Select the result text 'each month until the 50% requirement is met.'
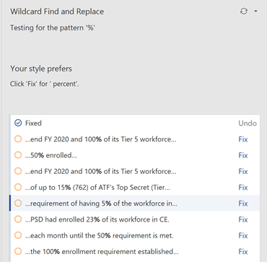 [100, 235]
